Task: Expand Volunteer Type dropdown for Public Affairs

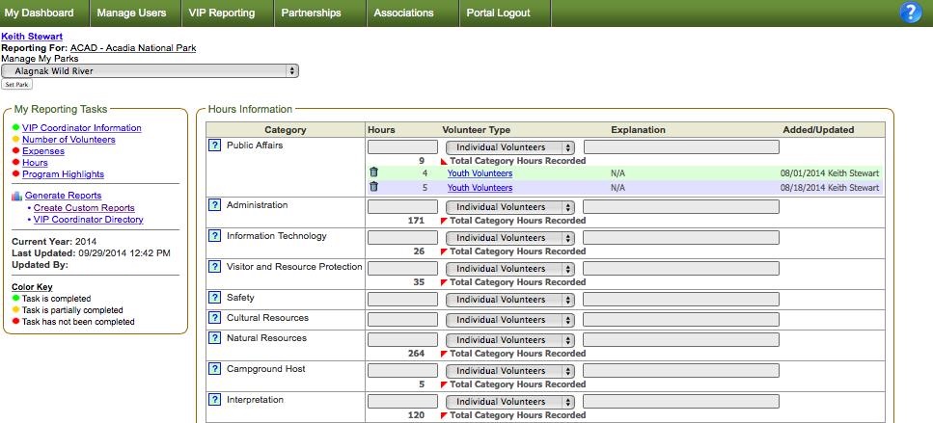Action: pyautogui.click(x=510, y=147)
